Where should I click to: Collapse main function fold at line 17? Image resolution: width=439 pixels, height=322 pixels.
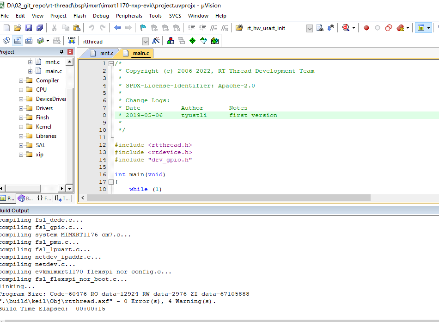[x=111, y=182]
